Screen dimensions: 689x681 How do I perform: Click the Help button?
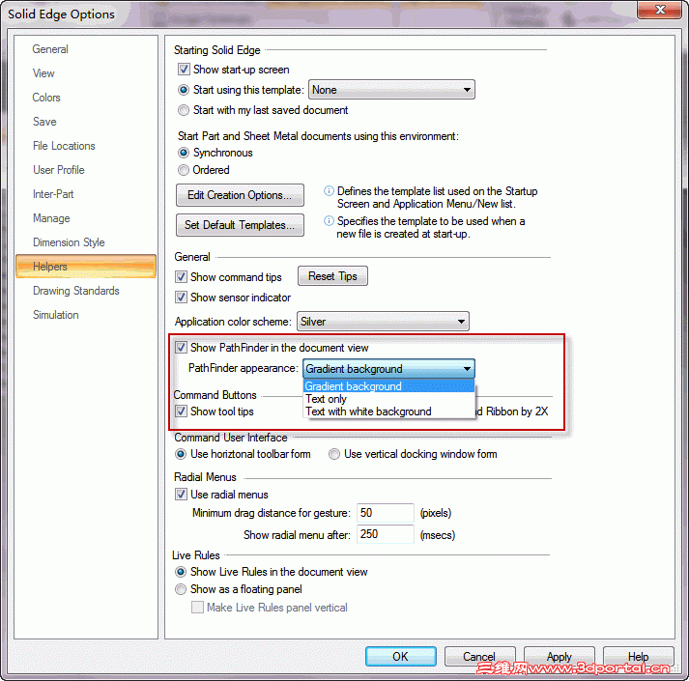tap(638, 657)
